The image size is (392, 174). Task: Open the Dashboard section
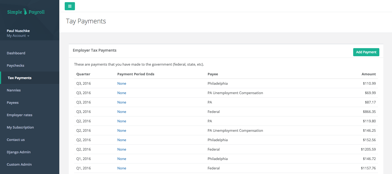pos(16,53)
